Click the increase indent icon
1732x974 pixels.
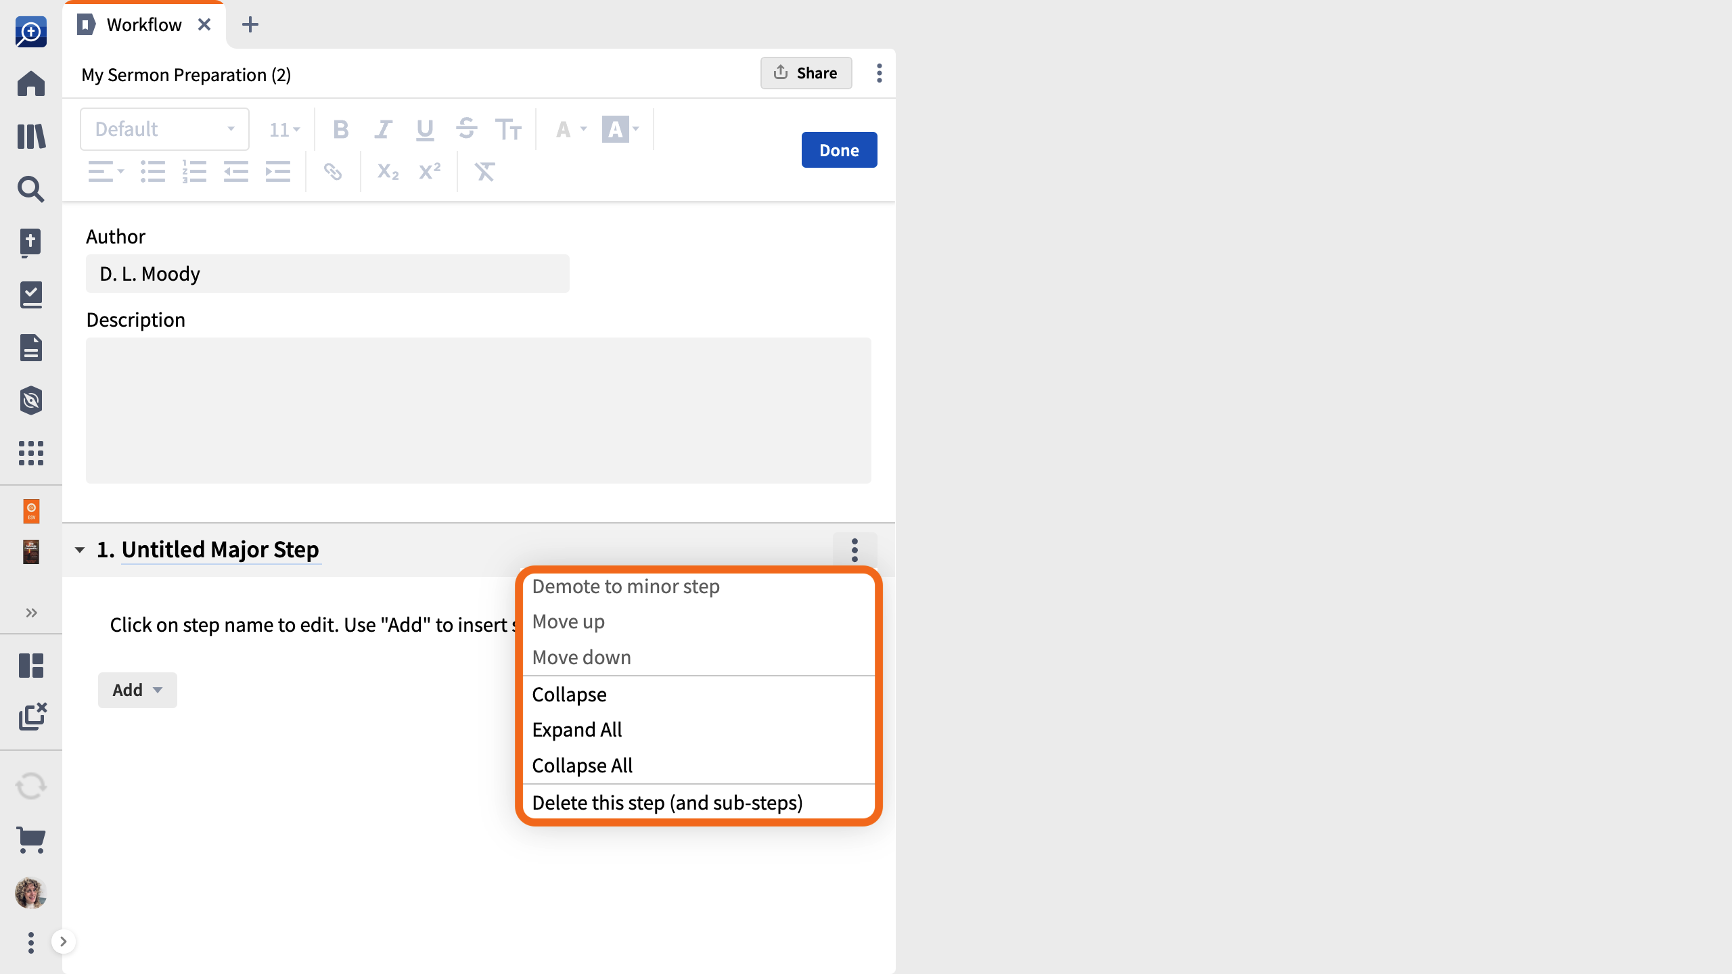278,172
